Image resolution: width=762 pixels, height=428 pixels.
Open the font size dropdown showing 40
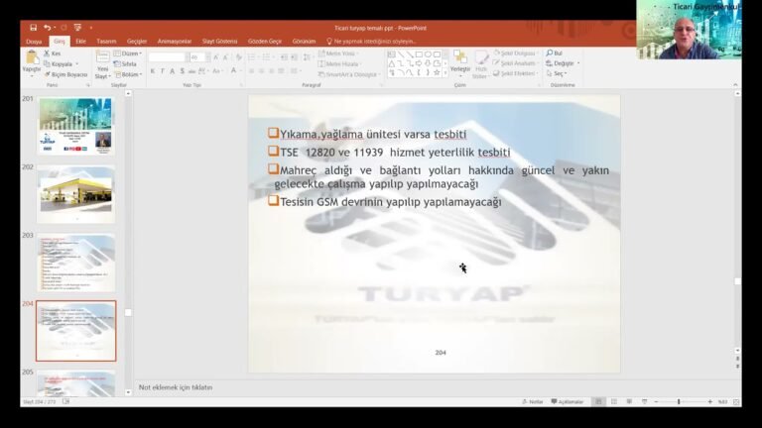click(x=208, y=57)
